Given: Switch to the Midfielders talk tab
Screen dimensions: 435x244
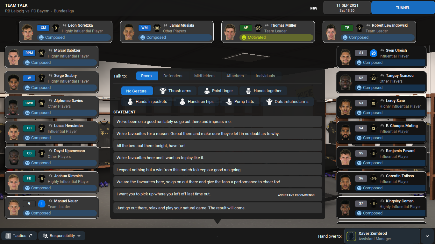Looking at the screenshot, I should tap(204, 76).
